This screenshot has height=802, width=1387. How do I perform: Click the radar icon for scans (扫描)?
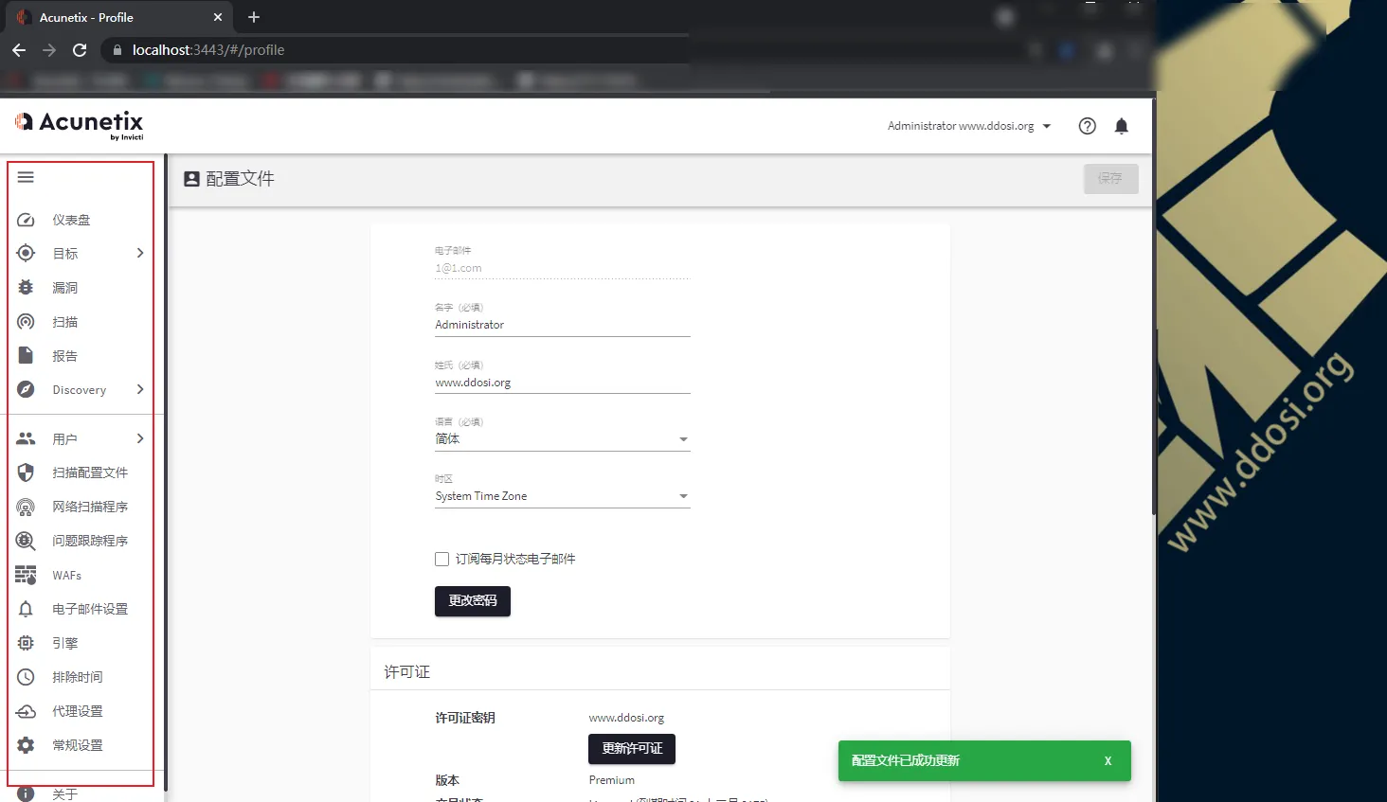(x=26, y=322)
